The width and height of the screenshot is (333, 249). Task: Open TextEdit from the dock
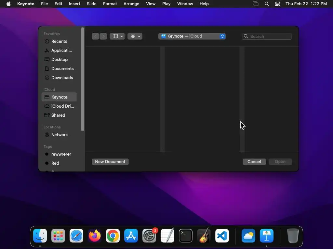tap(167, 236)
